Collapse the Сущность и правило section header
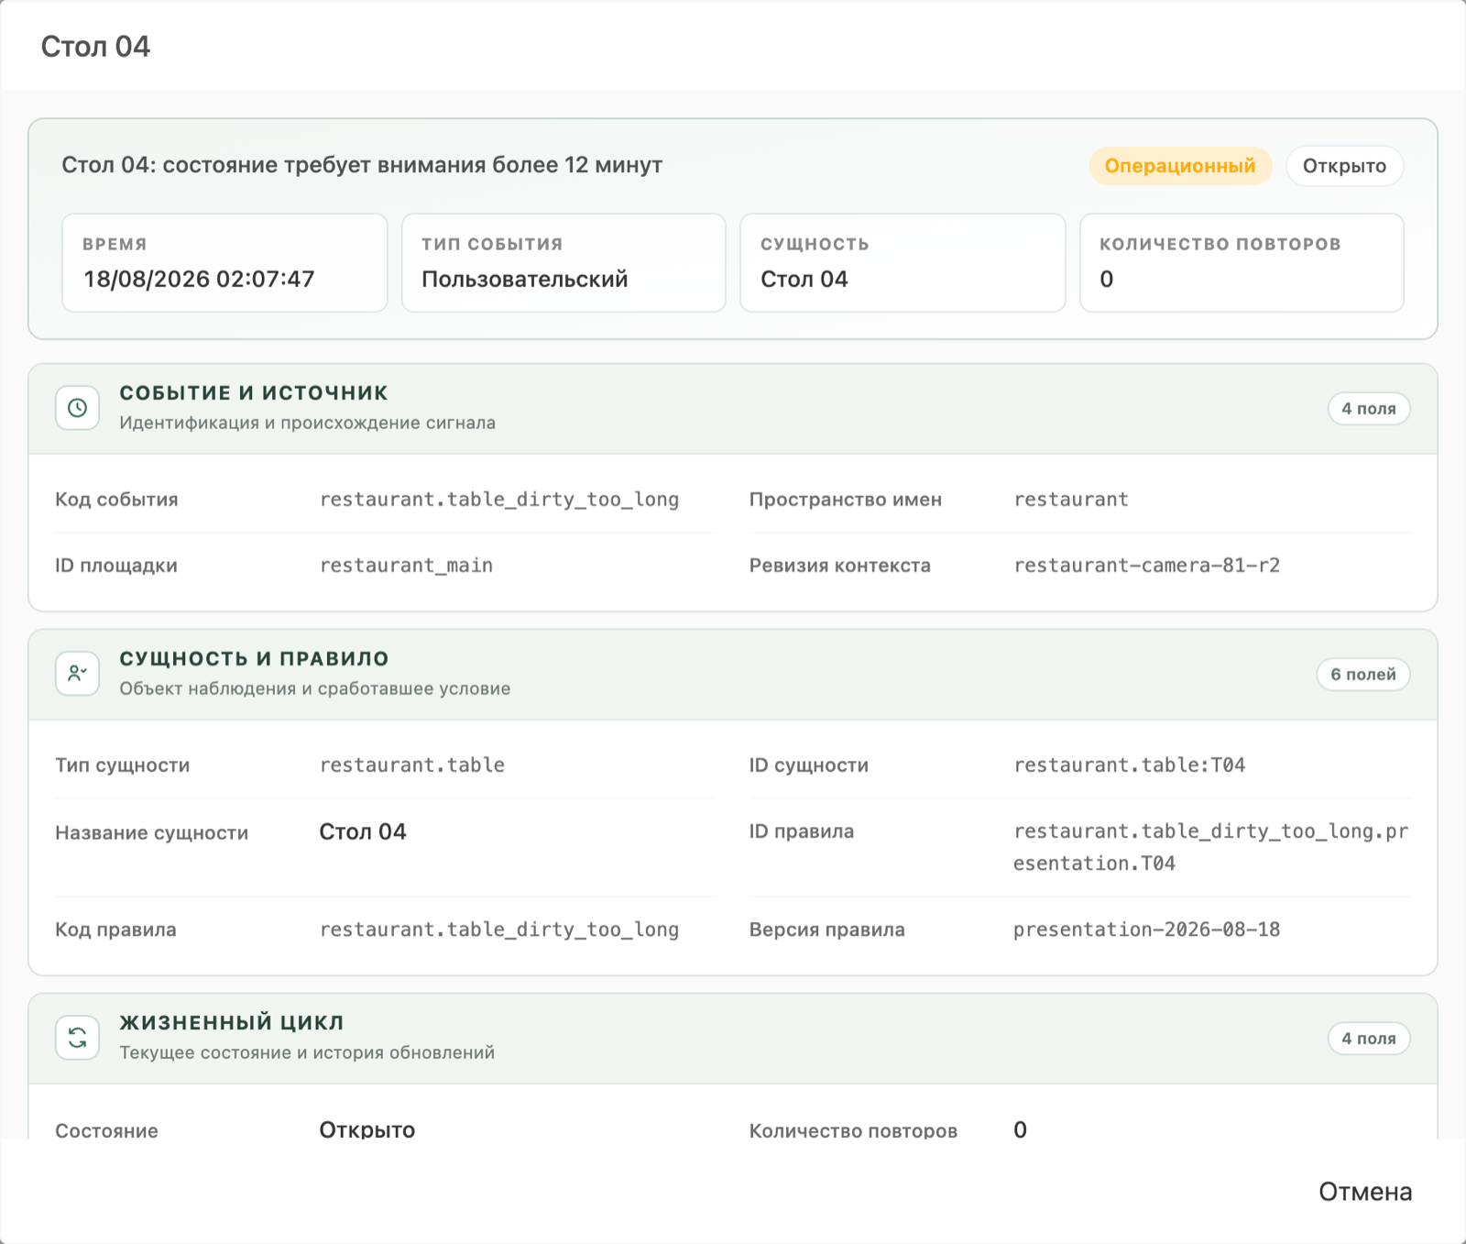This screenshot has height=1244, width=1466. (x=733, y=675)
